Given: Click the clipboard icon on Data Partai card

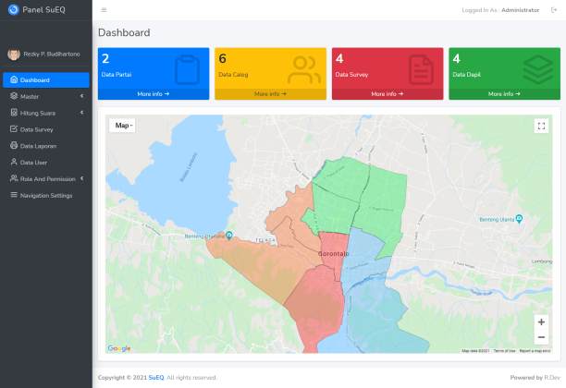Looking at the screenshot, I should point(187,68).
